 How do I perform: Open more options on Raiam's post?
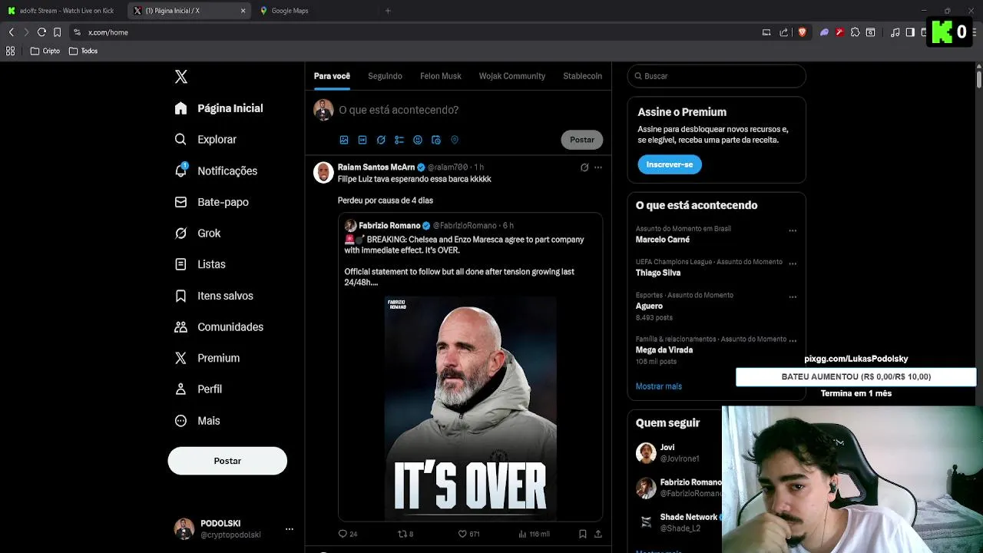tap(598, 167)
